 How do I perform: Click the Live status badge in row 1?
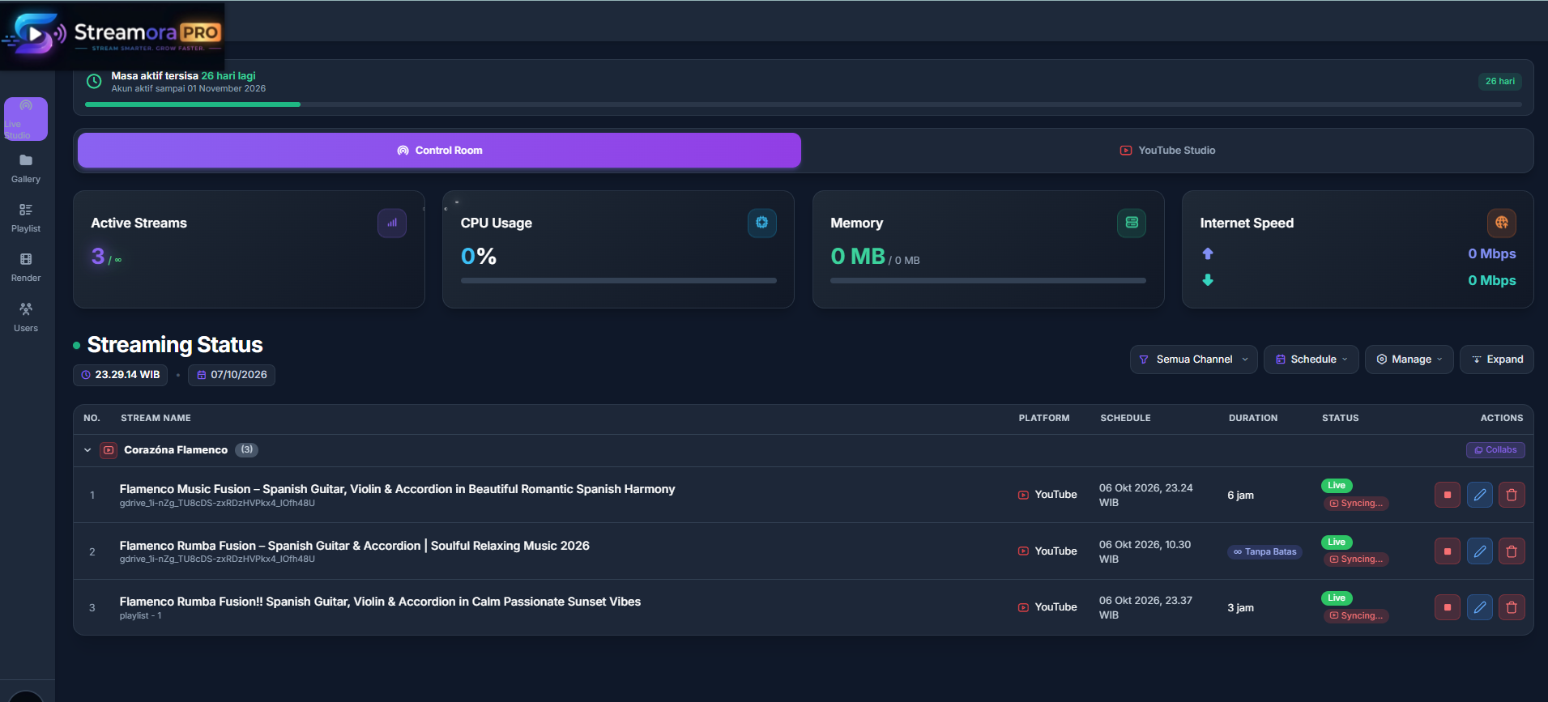1337,486
